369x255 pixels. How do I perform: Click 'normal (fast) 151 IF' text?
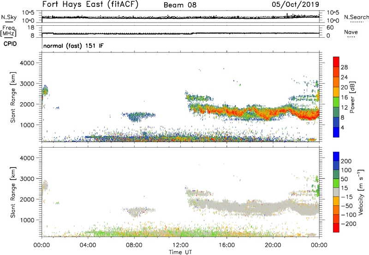coord(73,46)
